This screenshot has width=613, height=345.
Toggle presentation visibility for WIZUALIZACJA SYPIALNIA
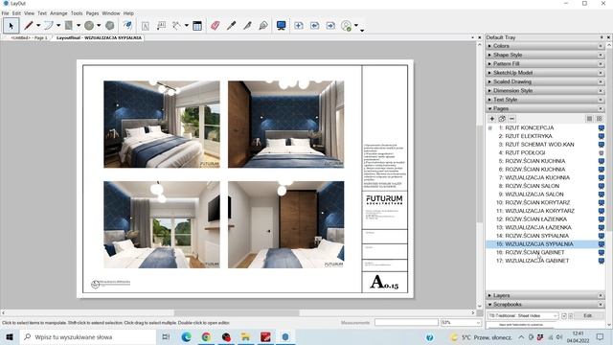click(x=602, y=244)
